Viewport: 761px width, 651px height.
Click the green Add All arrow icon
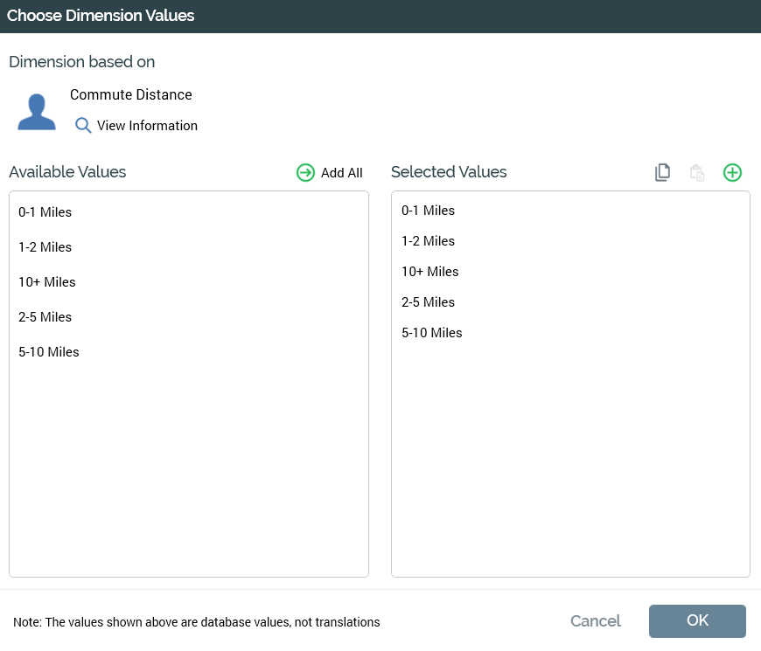[305, 173]
